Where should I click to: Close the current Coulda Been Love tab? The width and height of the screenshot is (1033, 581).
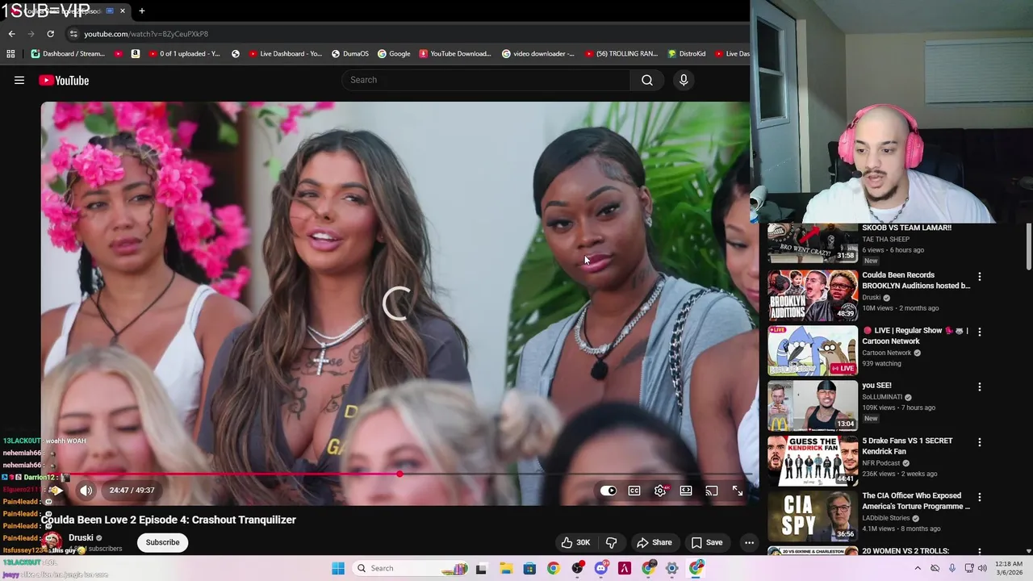pyautogui.click(x=123, y=10)
